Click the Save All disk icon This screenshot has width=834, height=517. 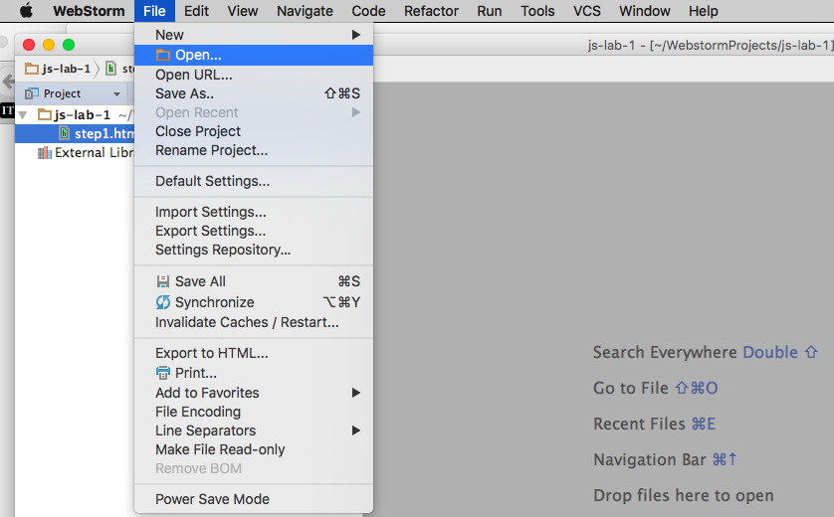click(x=163, y=281)
